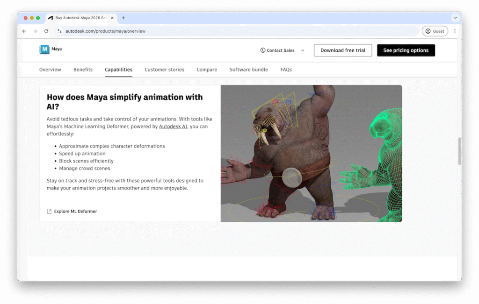479x304 pixels.
Task: Click the Maya product name text
Action: 57,49
